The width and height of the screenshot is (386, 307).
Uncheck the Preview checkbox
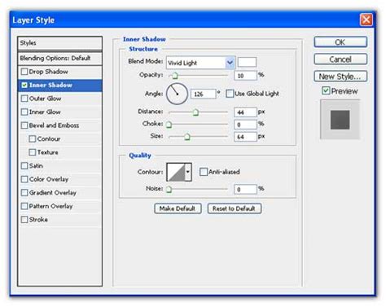(x=326, y=91)
